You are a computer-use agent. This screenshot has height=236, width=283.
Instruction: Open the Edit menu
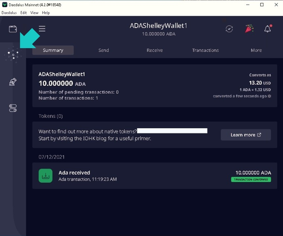[x=24, y=13]
